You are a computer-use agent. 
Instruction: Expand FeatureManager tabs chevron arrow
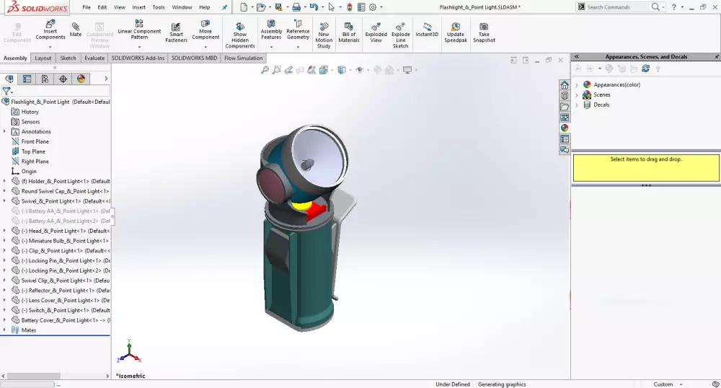106,79
